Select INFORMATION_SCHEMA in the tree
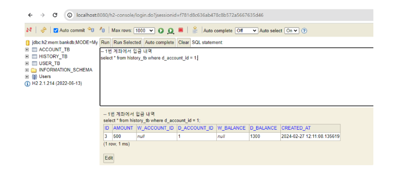The image size is (398, 178). tap(66, 70)
